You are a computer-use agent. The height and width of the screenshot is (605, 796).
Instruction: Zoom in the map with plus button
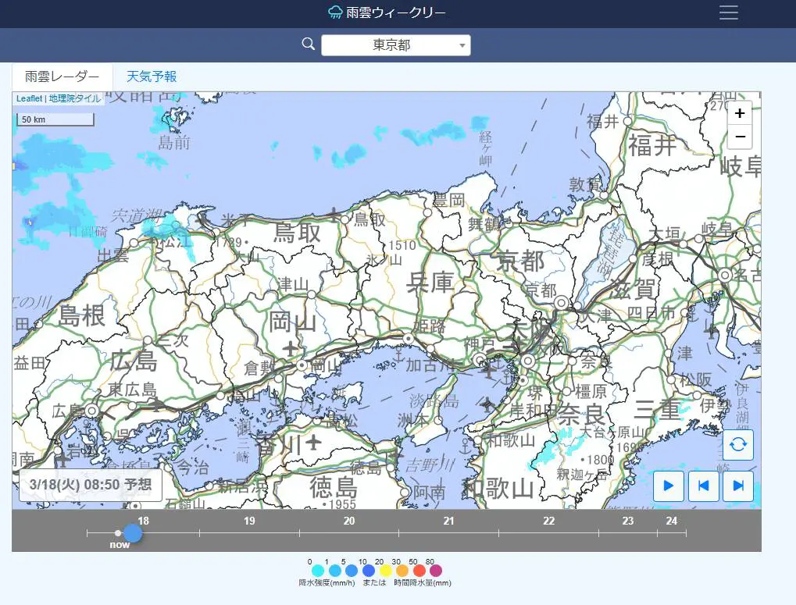pyautogui.click(x=740, y=113)
